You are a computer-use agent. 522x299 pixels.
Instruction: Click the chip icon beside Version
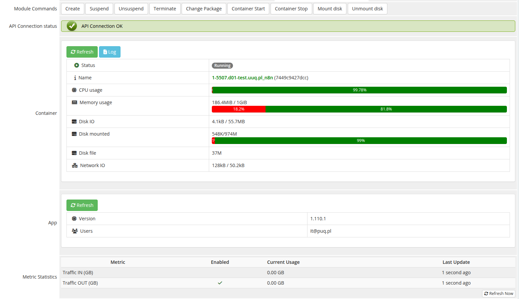75,218
